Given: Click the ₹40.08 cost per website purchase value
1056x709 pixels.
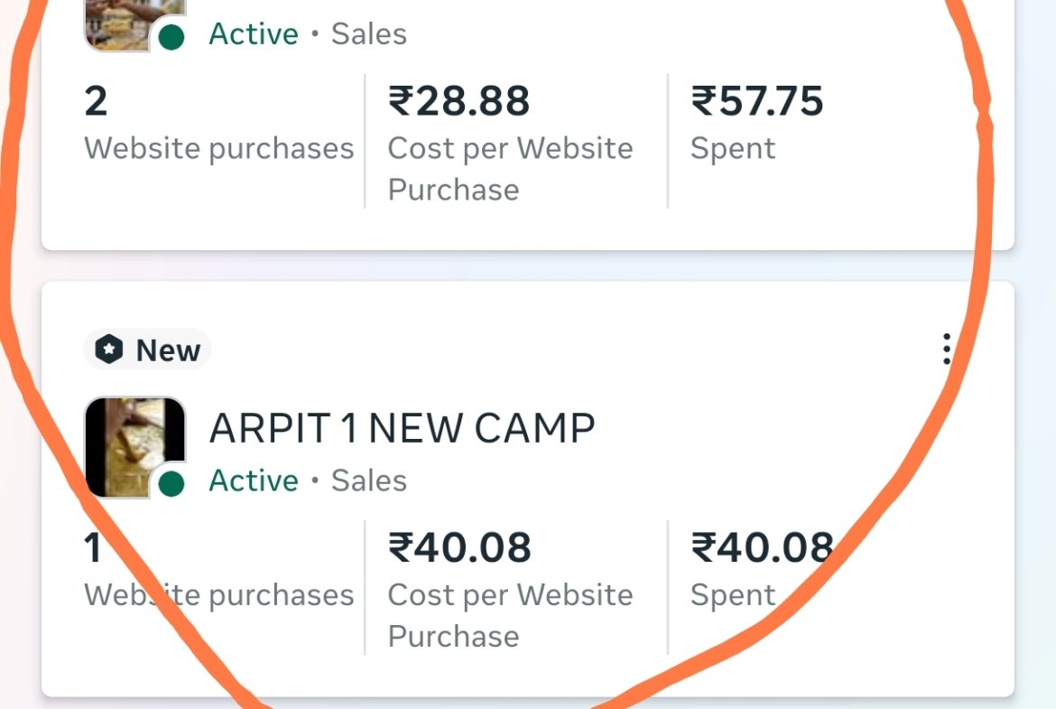Looking at the screenshot, I should point(459,547).
